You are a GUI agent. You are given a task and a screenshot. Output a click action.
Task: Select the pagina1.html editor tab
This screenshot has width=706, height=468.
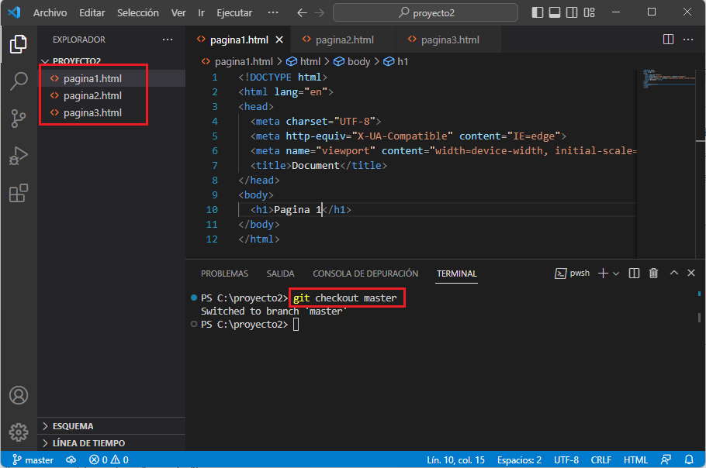tap(239, 40)
